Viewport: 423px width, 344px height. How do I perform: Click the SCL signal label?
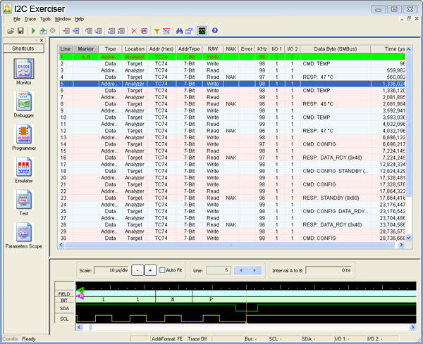point(64,319)
